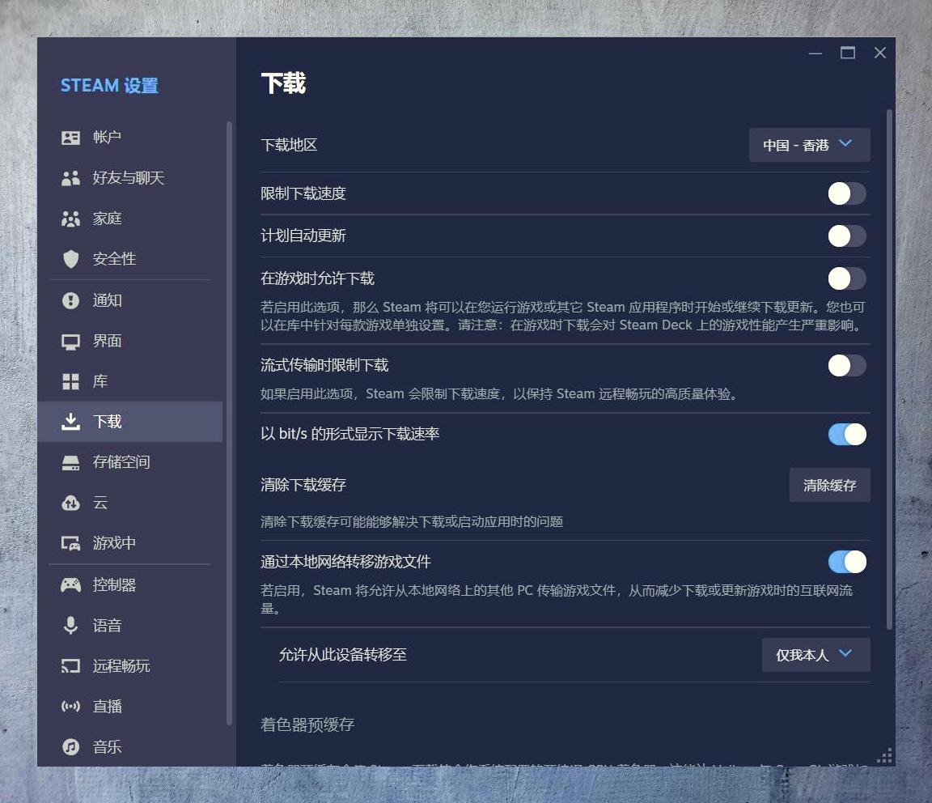Click the 库 grid icon
932x803 pixels.
click(70, 382)
